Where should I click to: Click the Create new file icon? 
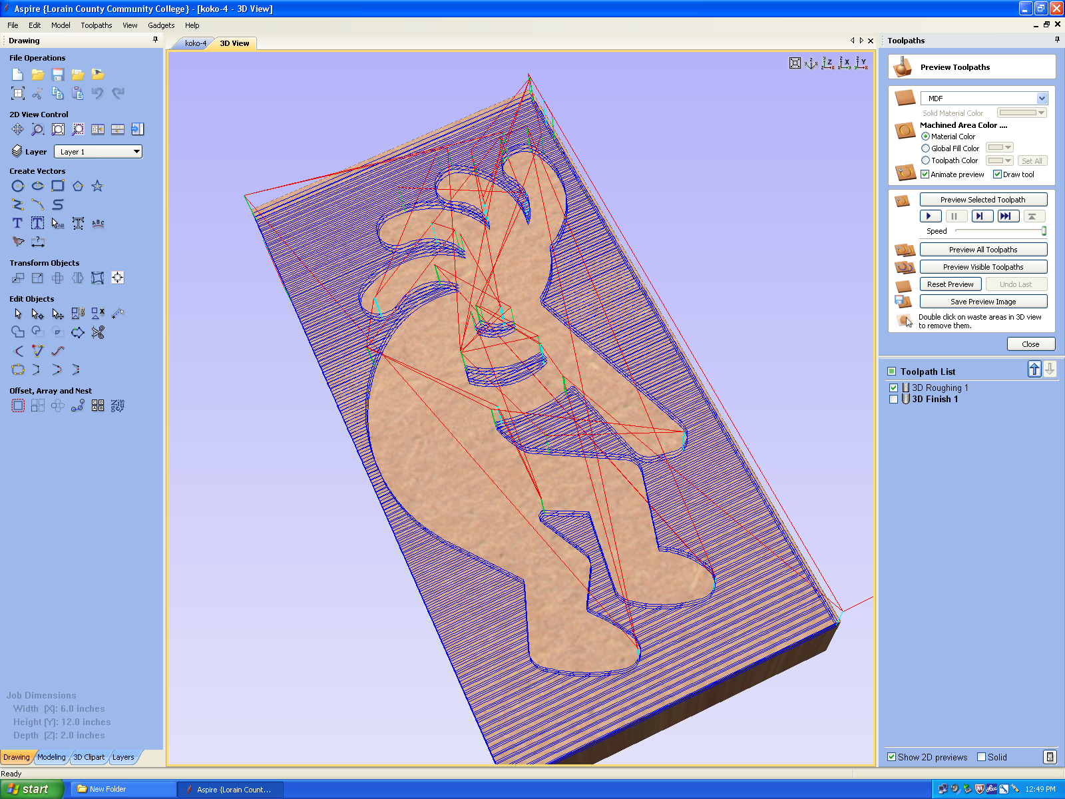click(18, 75)
